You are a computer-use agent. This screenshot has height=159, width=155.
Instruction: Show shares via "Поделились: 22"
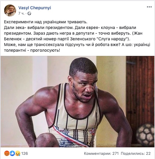(136, 154)
